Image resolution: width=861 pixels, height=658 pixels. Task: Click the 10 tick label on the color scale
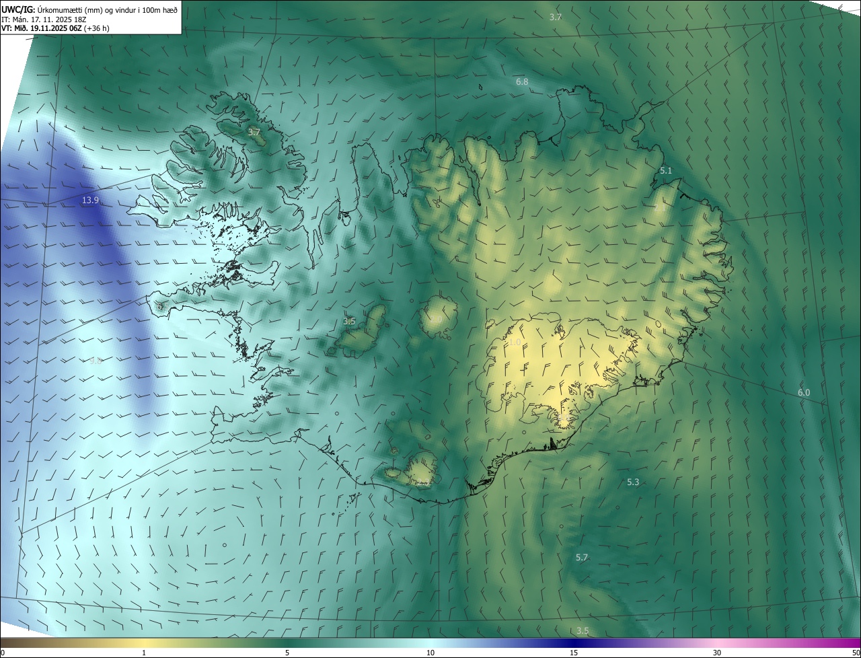pos(430,653)
